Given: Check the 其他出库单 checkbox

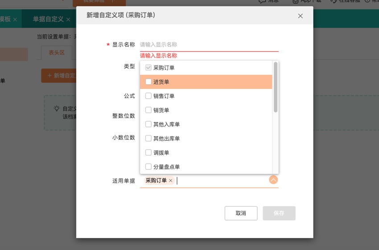Looking at the screenshot, I should point(148,139).
